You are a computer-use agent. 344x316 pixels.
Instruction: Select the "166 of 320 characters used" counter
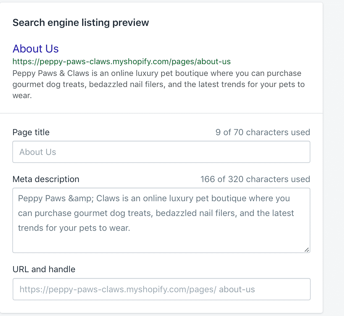click(x=255, y=179)
